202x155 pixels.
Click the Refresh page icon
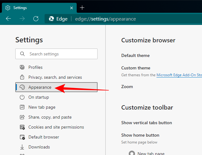(36, 19)
